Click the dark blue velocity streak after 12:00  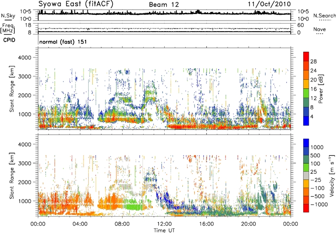[x=166, y=198]
